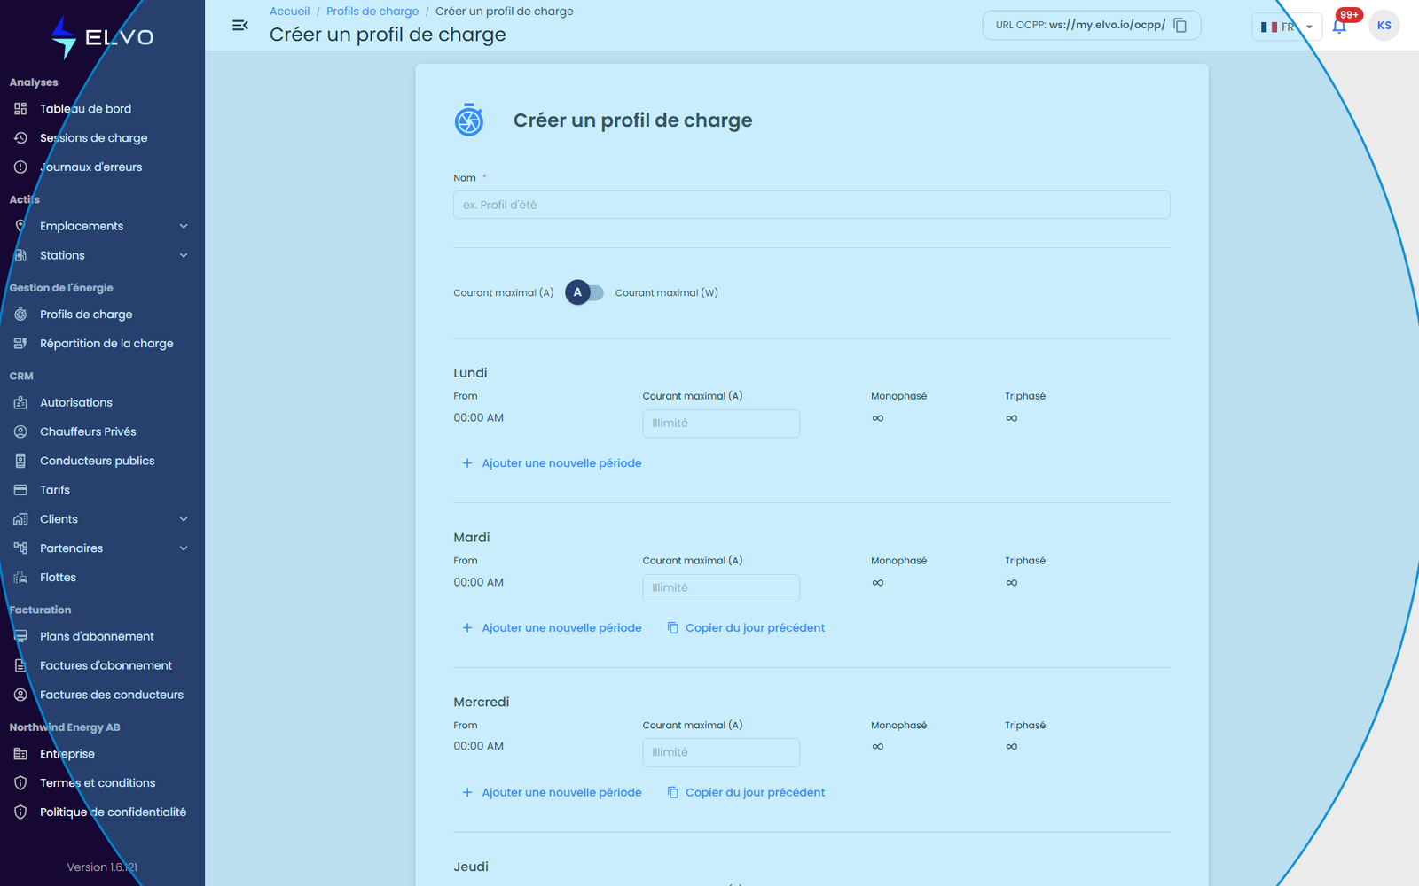1419x886 pixels.
Task: Open the notifications bell
Action: 1339,26
